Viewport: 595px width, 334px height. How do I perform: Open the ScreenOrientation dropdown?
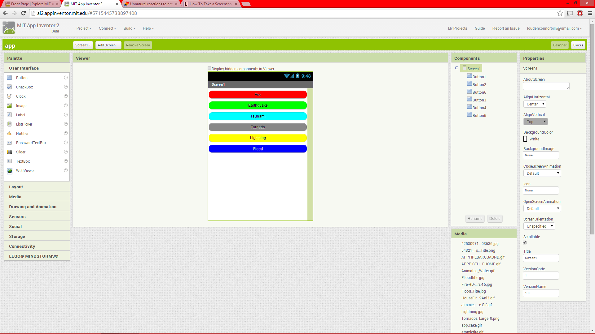click(539, 226)
